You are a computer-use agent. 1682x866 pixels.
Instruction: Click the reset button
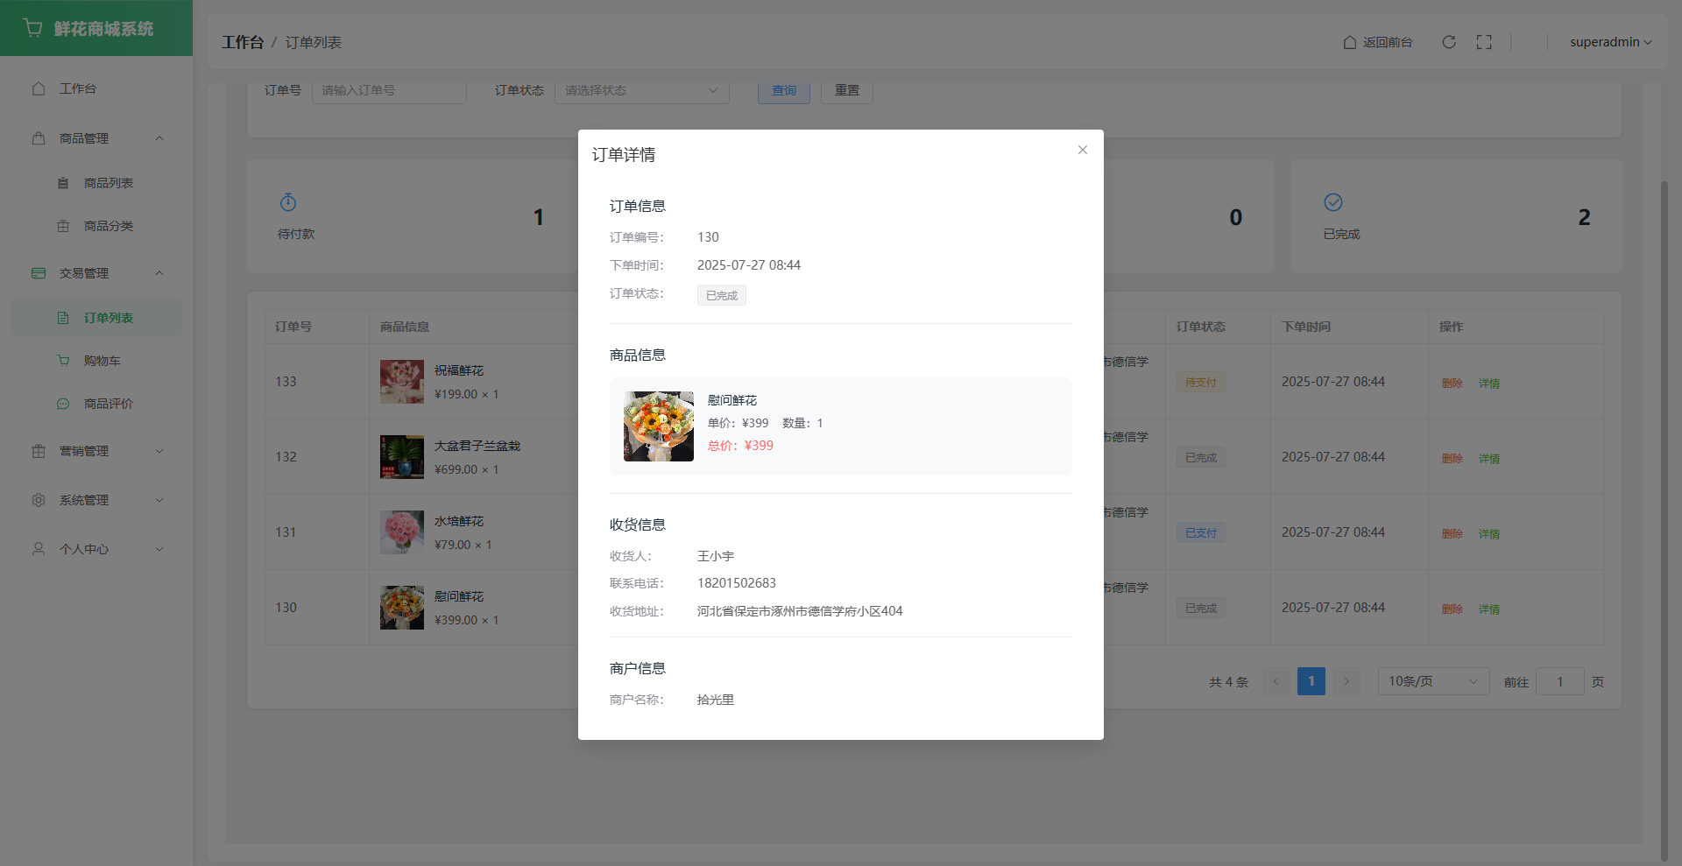846,90
